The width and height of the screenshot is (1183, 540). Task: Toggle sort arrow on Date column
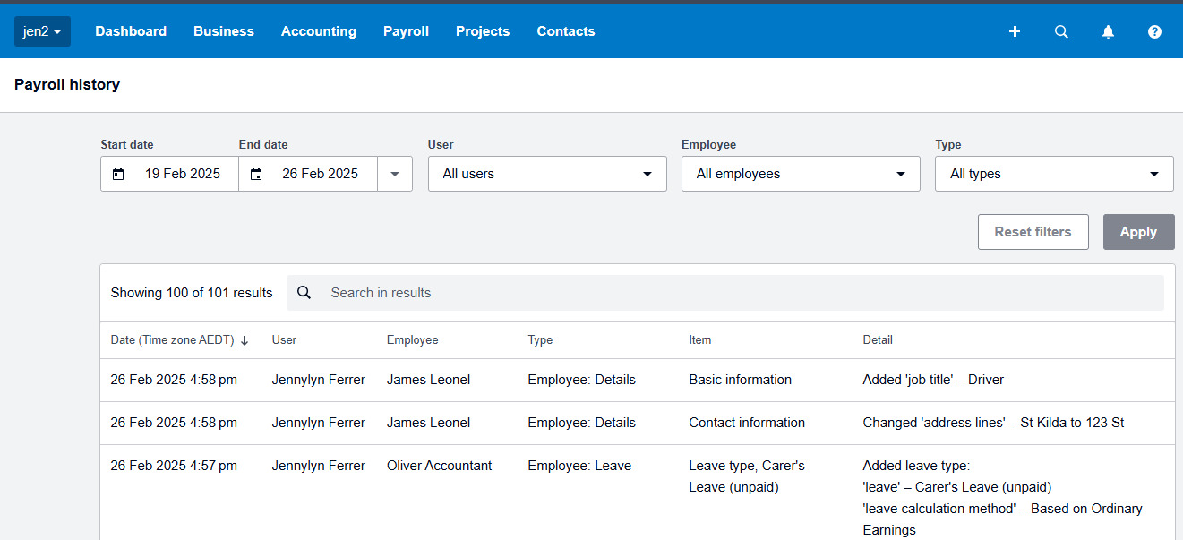tap(244, 340)
